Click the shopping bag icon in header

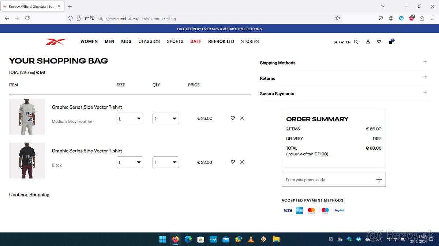coord(391,42)
